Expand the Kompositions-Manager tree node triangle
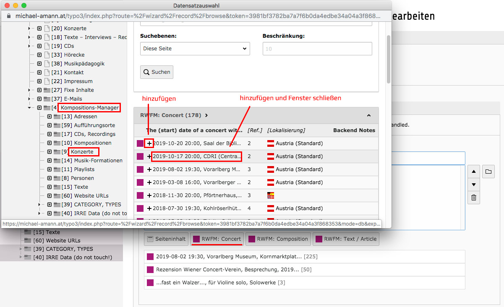Screen dimensions: 504x307 pyautogui.click(x=29, y=107)
